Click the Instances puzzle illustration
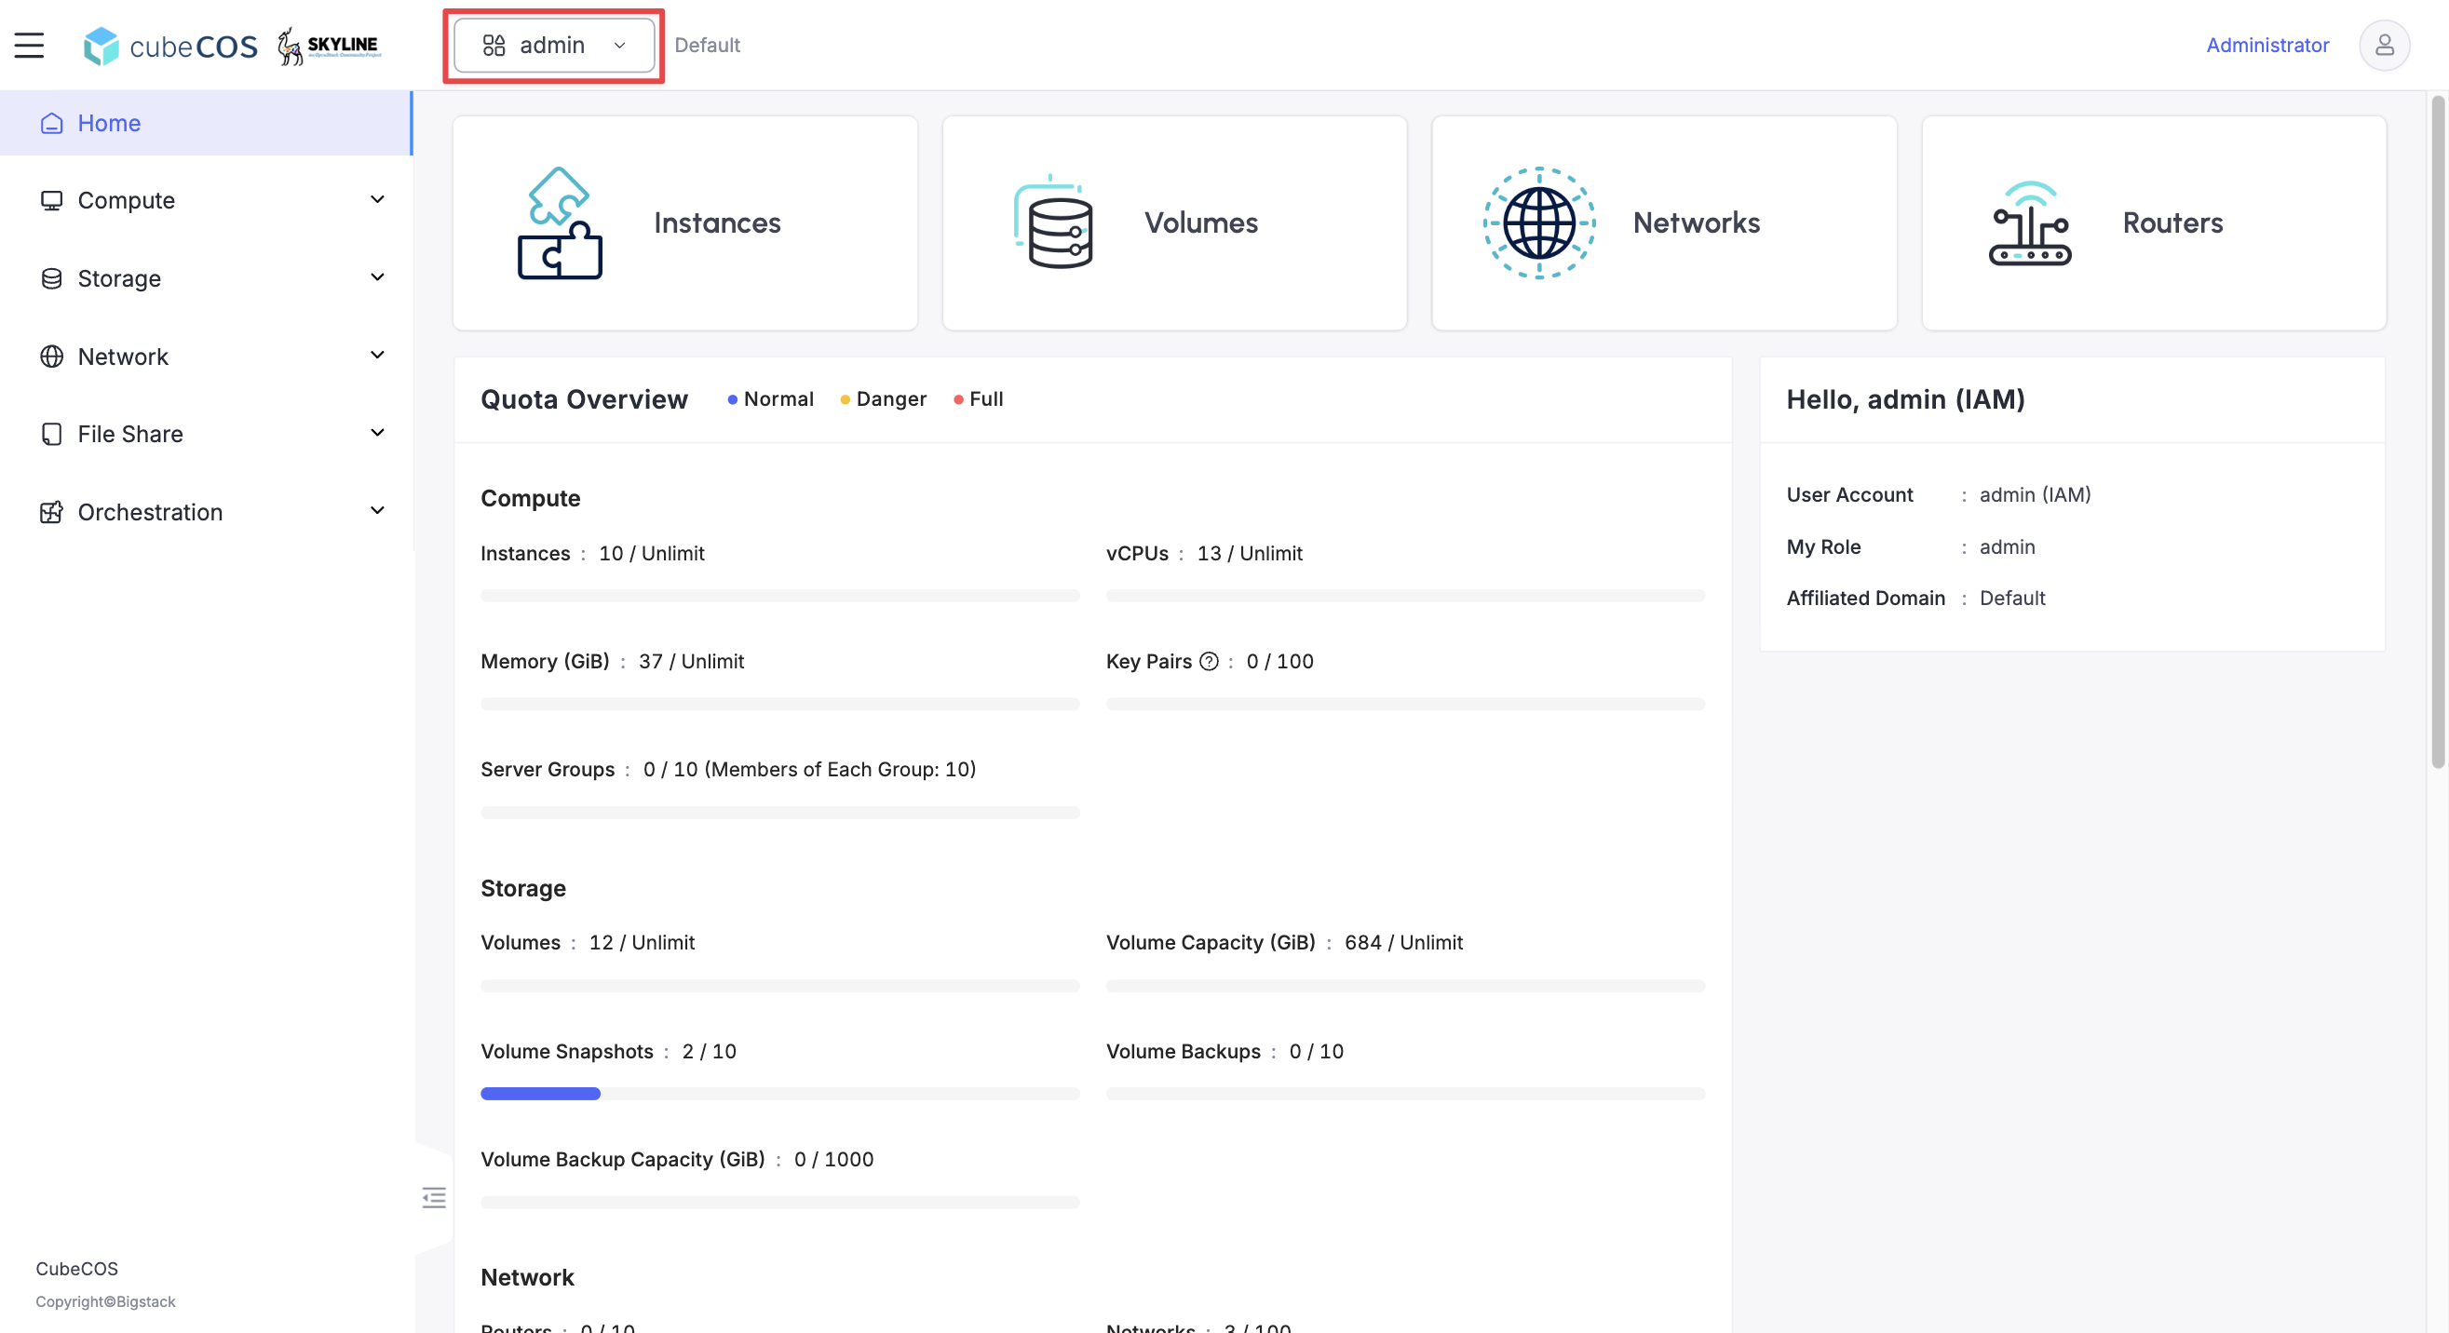The height and width of the screenshot is (1333, 2449). 560,223
